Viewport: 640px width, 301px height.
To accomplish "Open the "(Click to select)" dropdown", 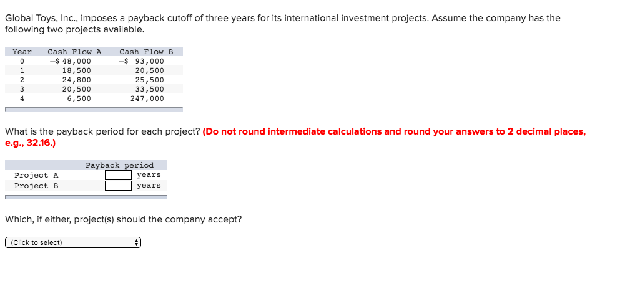I will (x=73, y=243).
